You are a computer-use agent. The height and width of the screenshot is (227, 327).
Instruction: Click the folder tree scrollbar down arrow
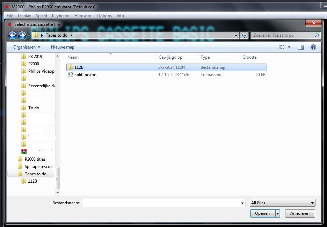[x=58, y=193]
